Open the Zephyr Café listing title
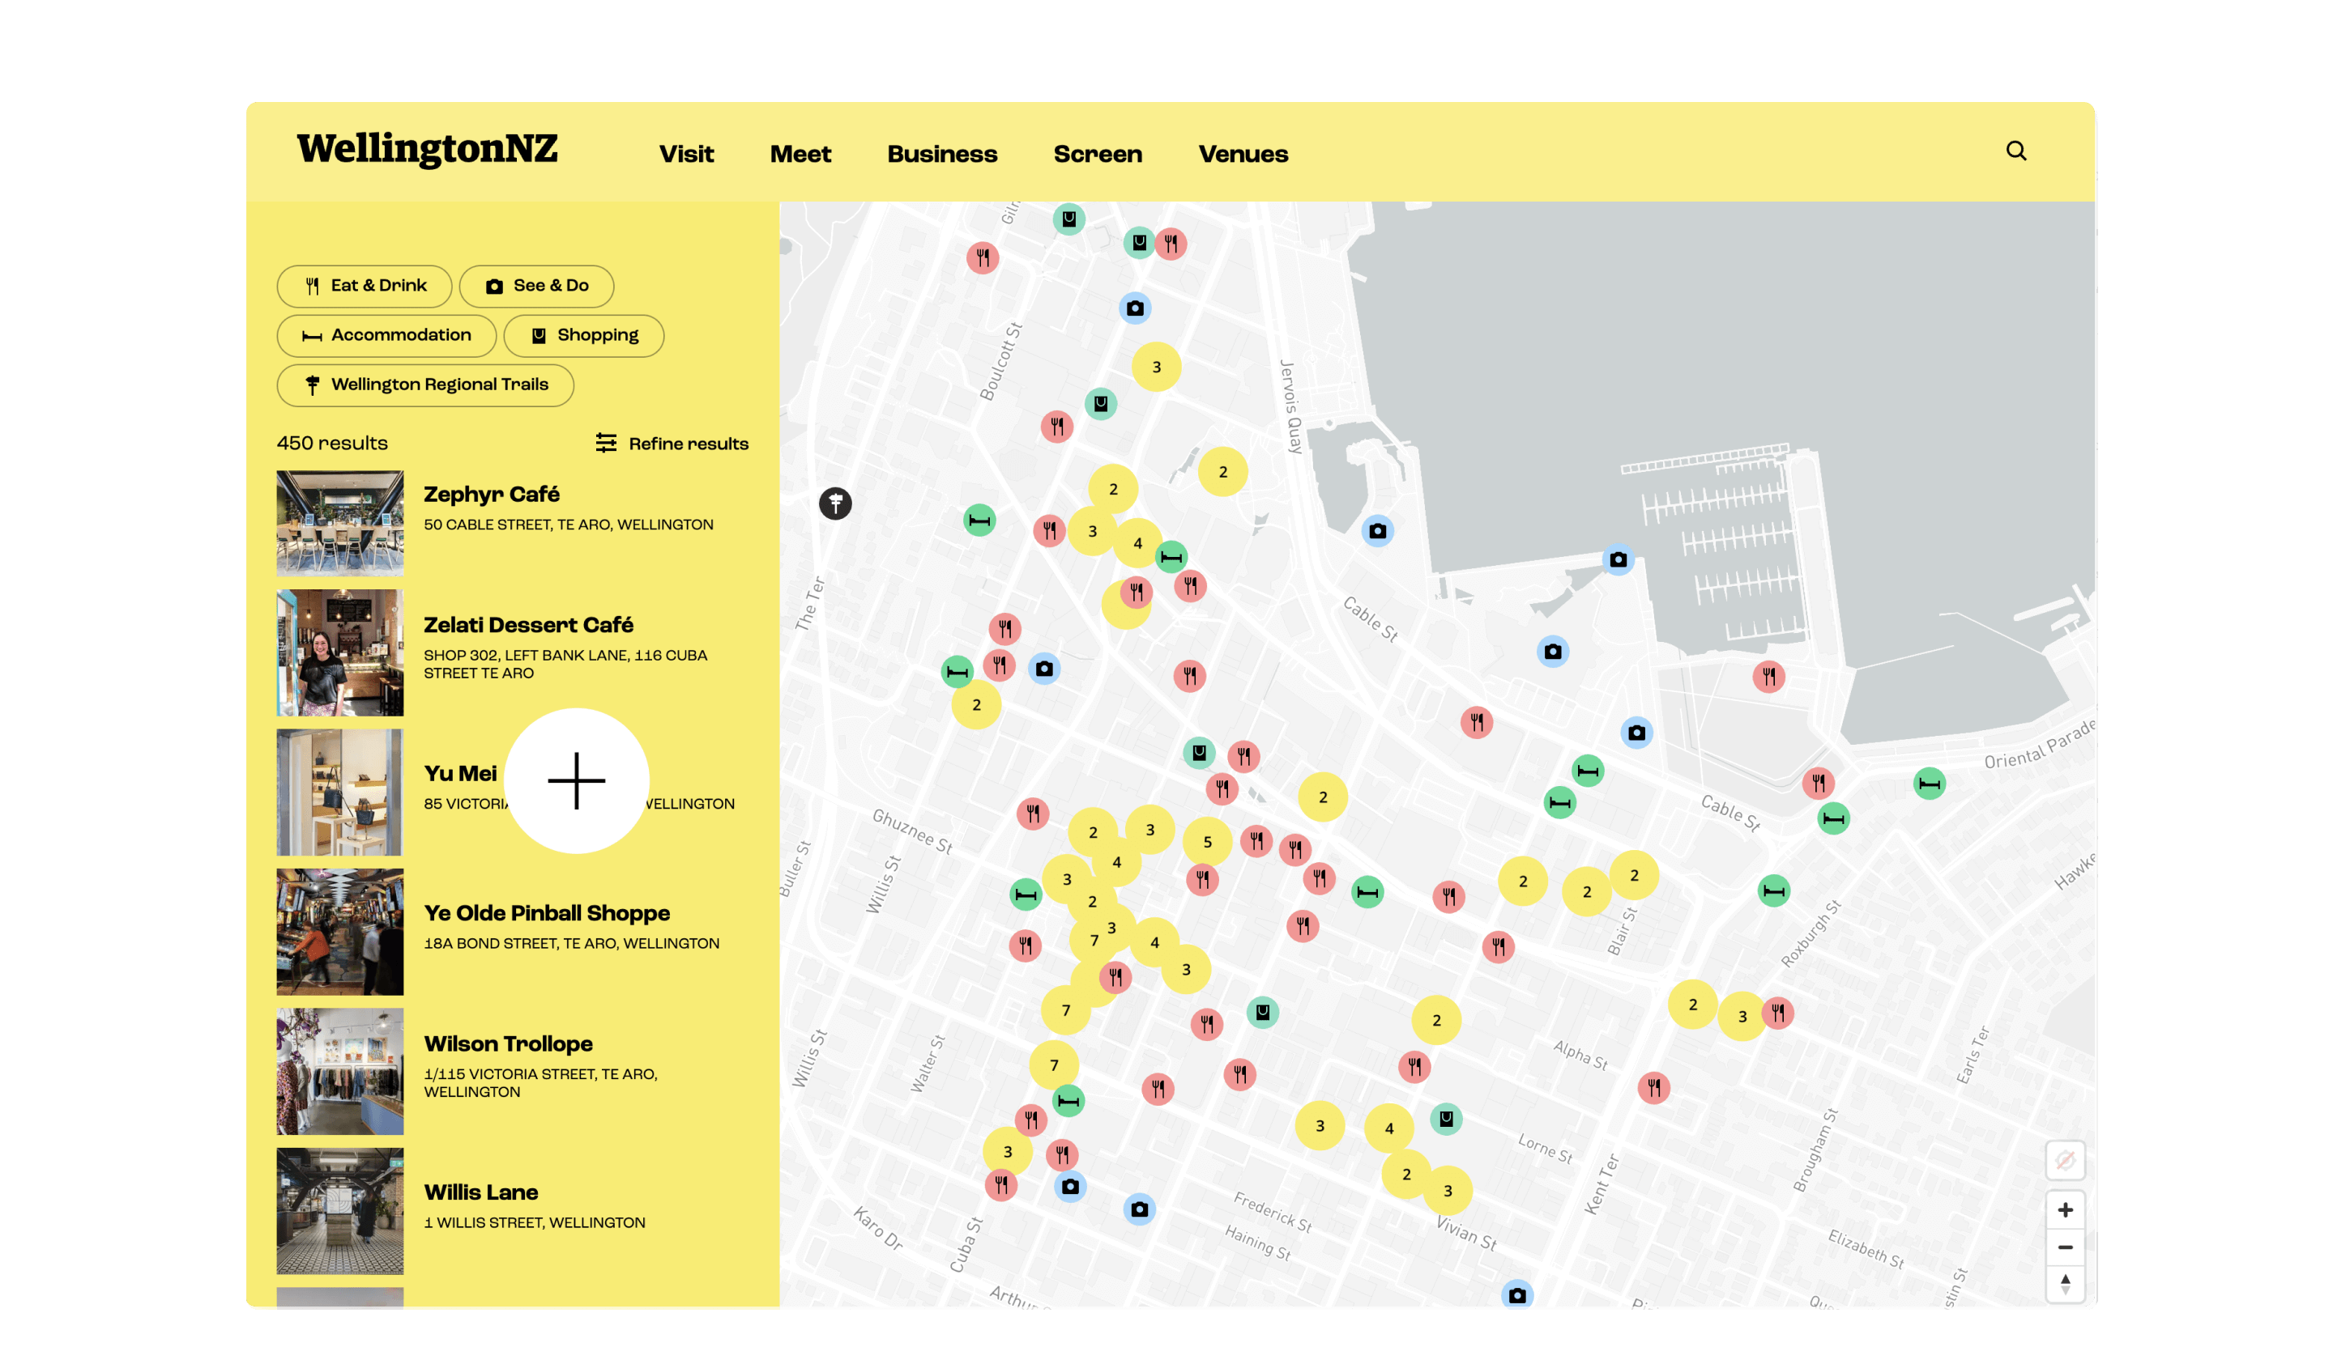Image resolution: width=2333 pixels, height=1347 pixels. pyautogui.click(x=492, y=494)
